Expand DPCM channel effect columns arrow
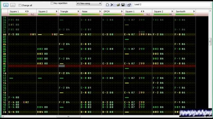The width and height of the screenshot is (213, 119). coord(122,12)
